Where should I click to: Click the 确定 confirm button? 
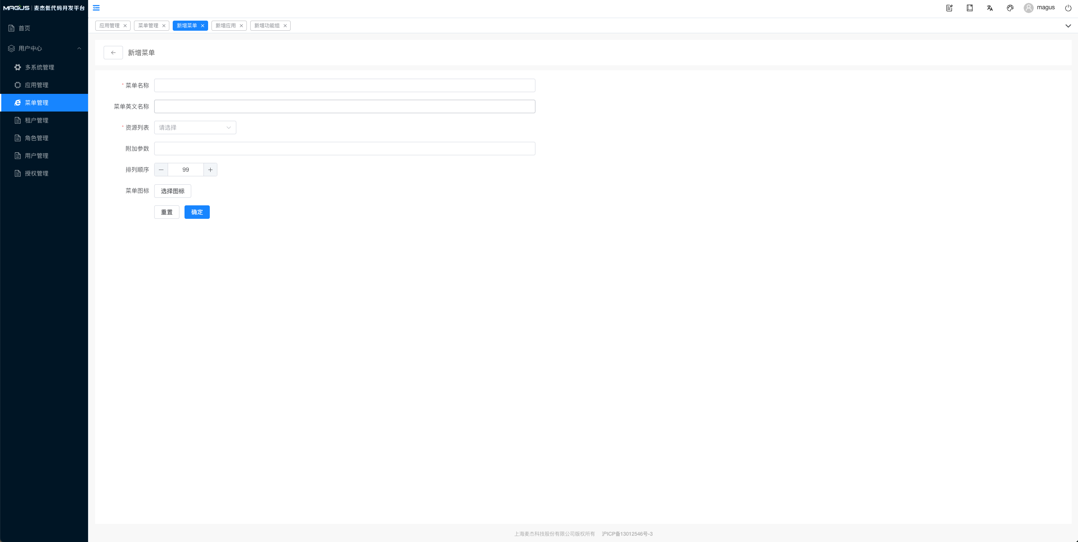pyautogui.click(x=197, y=212)
